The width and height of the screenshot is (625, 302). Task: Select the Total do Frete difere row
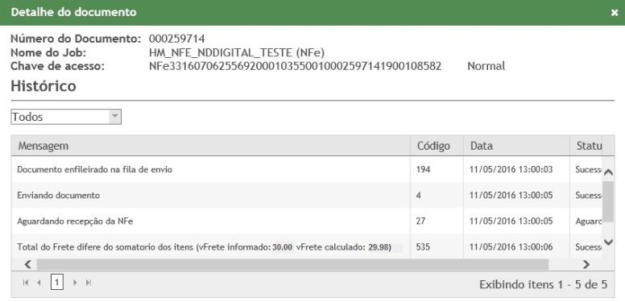click(x=307, y=247)
